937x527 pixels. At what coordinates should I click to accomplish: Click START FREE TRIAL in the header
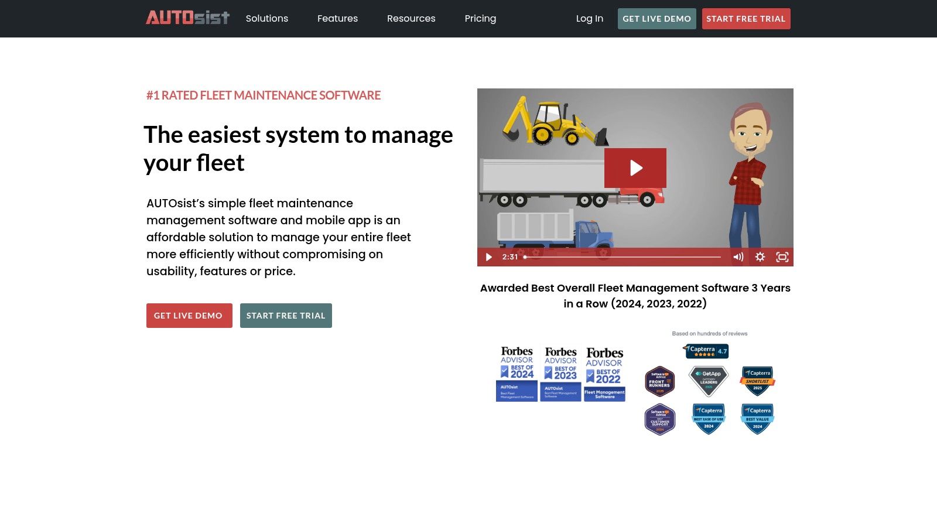pyautogui.click(x=746, y=19)
